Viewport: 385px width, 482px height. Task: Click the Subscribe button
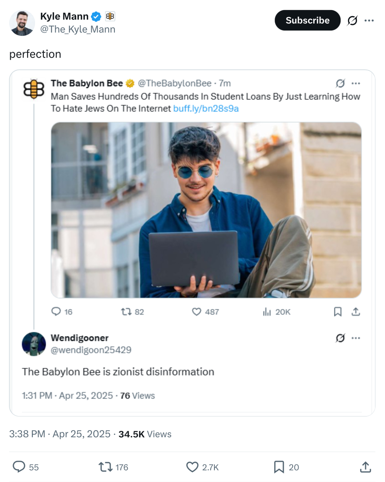pos(307,20)
